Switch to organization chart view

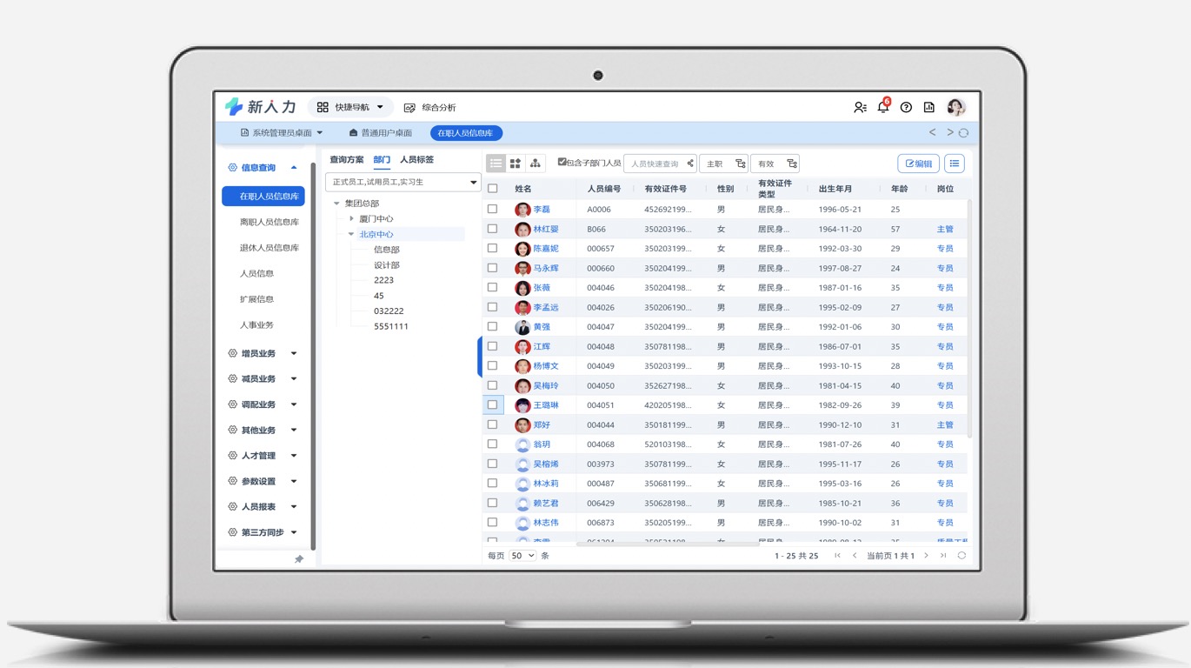click(x=536, y=164)
